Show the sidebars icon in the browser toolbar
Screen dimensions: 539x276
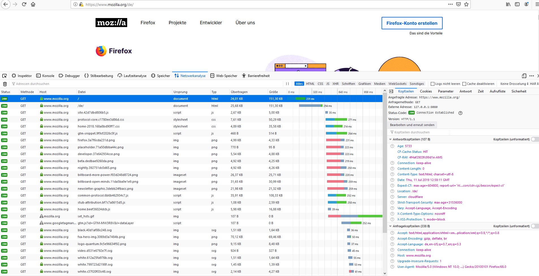pos(517,4)
